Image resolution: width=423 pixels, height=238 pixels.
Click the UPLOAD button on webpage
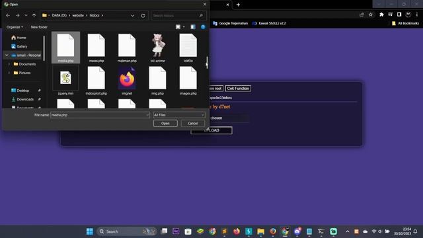(211, 130)
